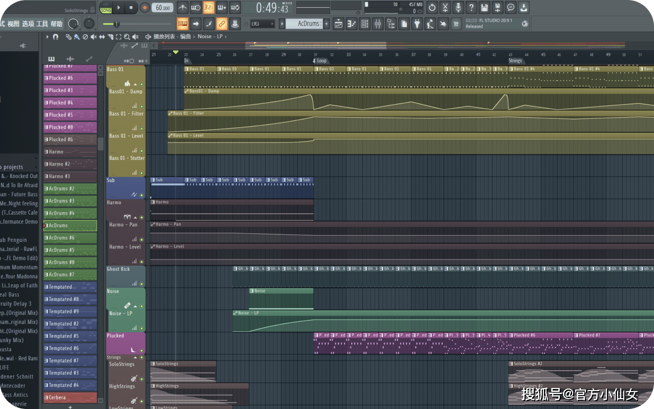The image size is (654, 409).
Task: Click the one-click audio recording microphone
Action: [458, 8]
